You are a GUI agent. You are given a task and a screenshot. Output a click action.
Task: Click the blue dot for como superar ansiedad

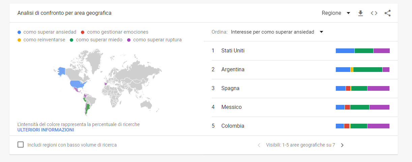pyautogui.click(x=19, y=32)
